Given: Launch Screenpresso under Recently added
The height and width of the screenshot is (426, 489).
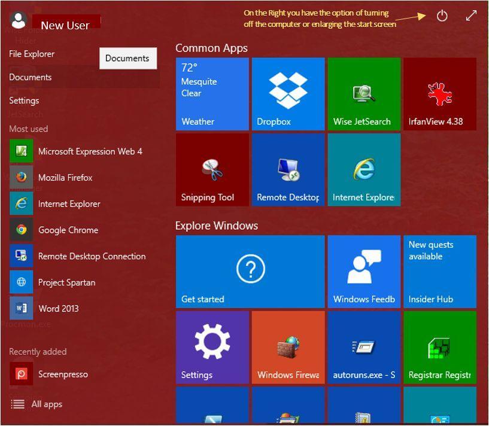Looking at the screenshot, I should pyautogui.click(x=49, y=374).
